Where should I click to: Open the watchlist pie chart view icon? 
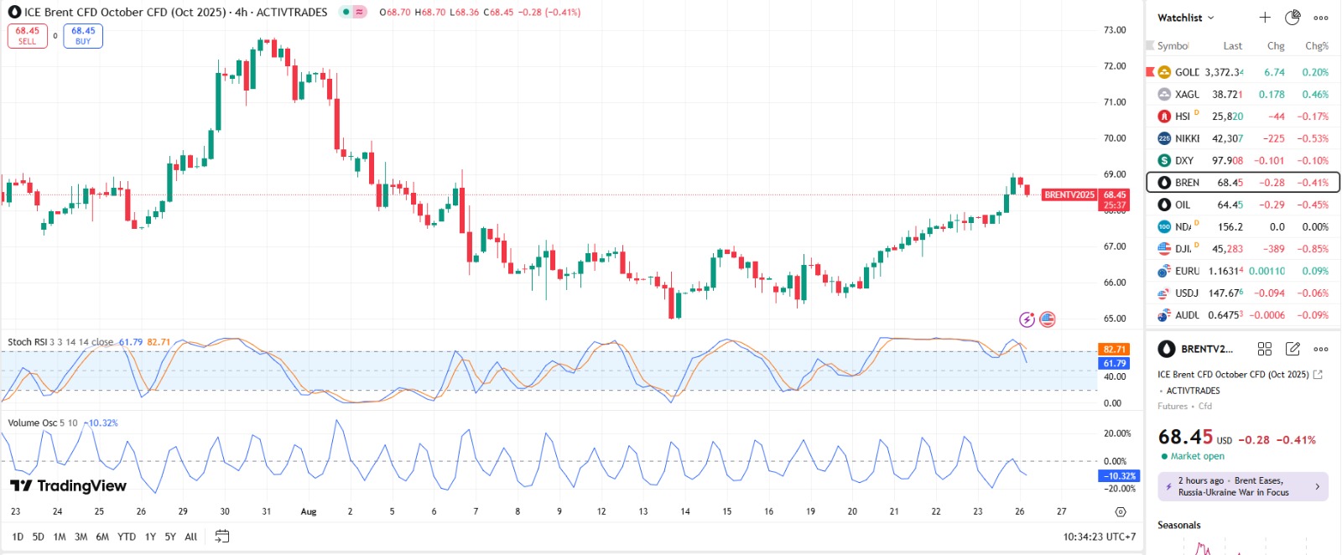tap(1293, 18)
